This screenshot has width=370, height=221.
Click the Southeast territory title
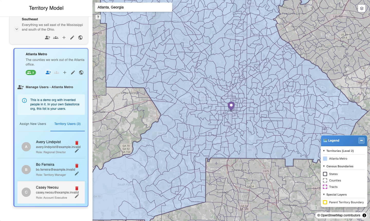30,19
